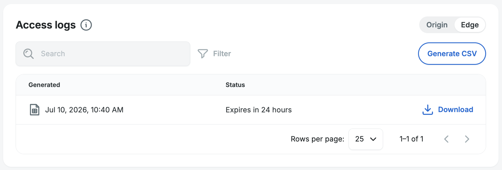Click the Generated column header
This screenshot has height=170, width=502.
44,85
